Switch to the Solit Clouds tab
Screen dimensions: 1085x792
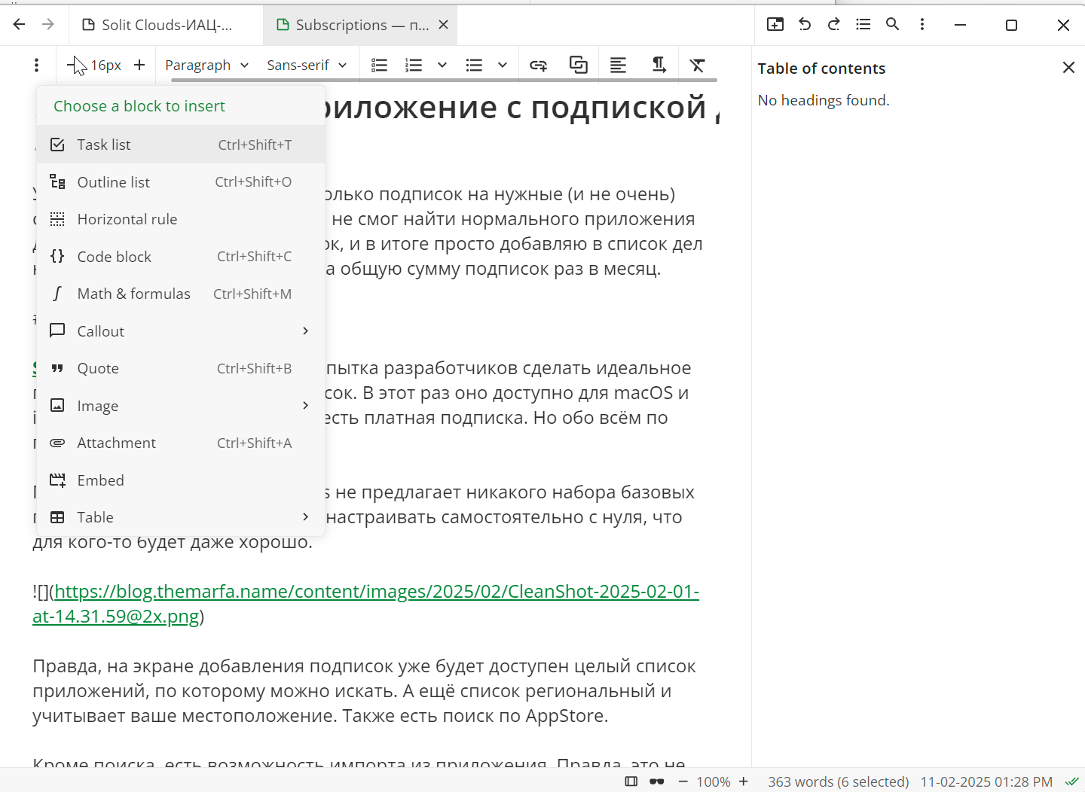[167, 25]
